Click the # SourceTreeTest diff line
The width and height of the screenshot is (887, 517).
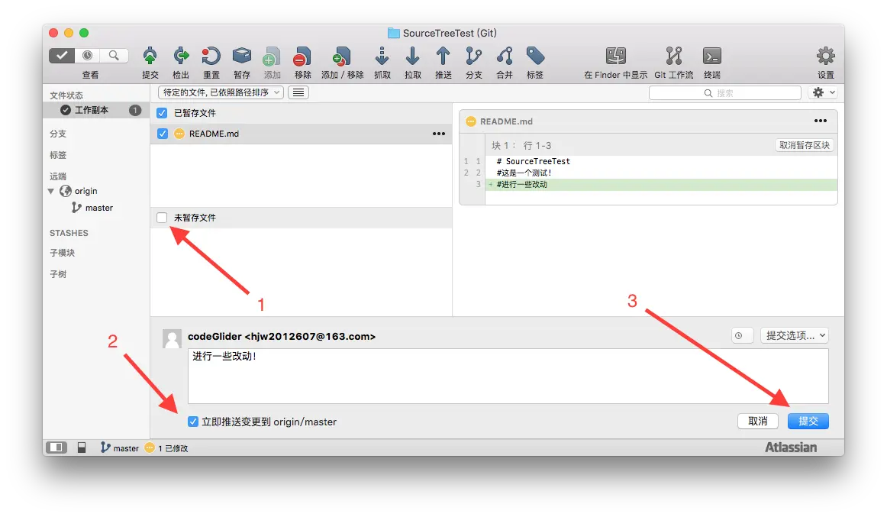(533, 161)
